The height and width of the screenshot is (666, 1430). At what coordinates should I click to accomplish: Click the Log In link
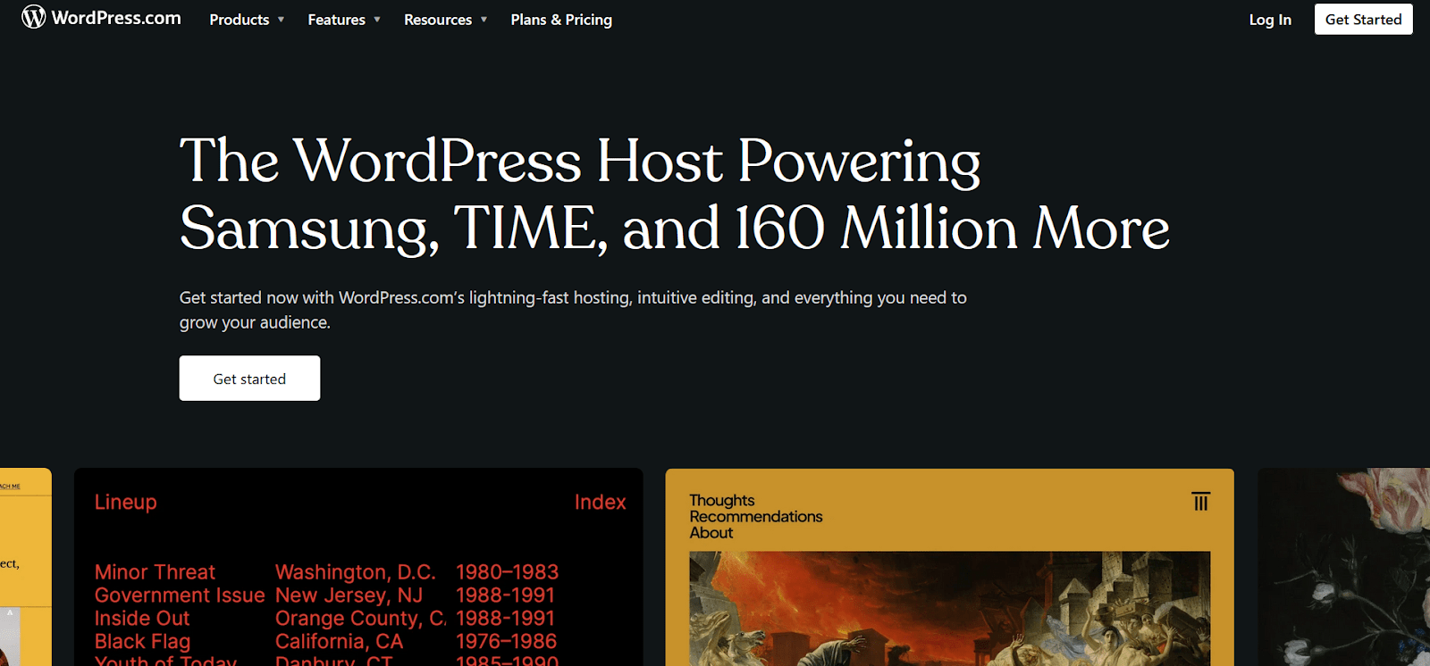point(1270,20)
